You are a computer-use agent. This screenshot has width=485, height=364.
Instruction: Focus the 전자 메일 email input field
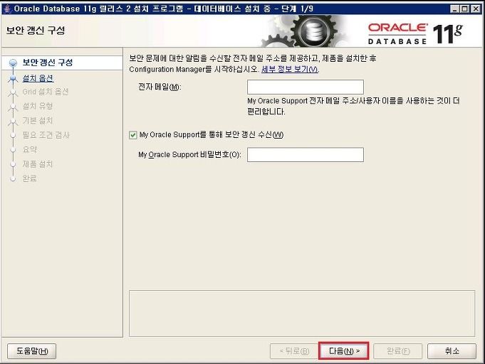click(x=306, y=87)
